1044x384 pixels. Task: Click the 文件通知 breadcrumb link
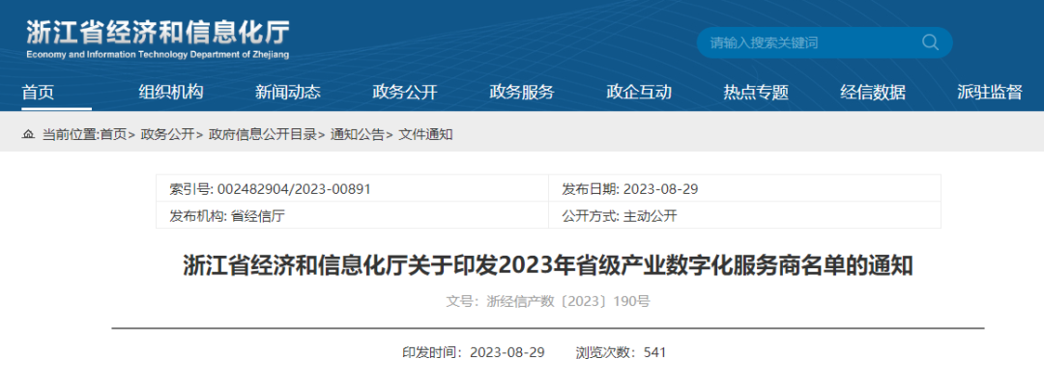coord(425,135)
